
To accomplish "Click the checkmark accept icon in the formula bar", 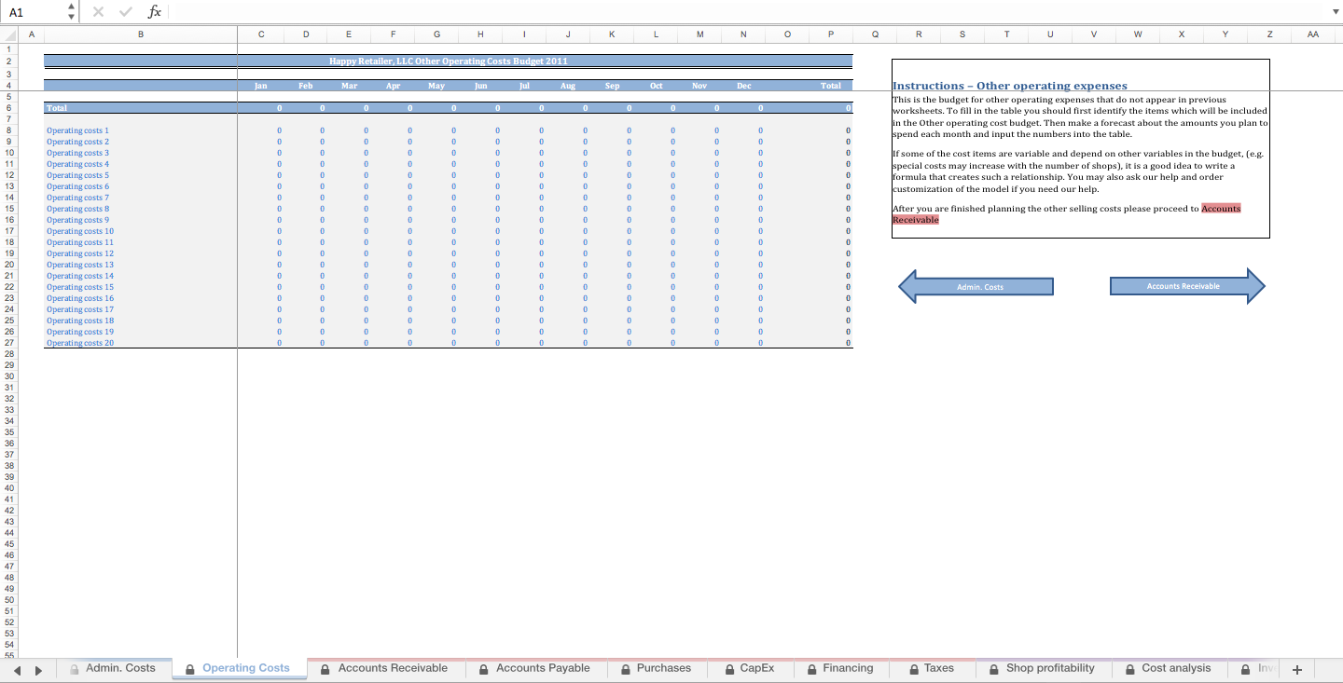I will 125,11.
